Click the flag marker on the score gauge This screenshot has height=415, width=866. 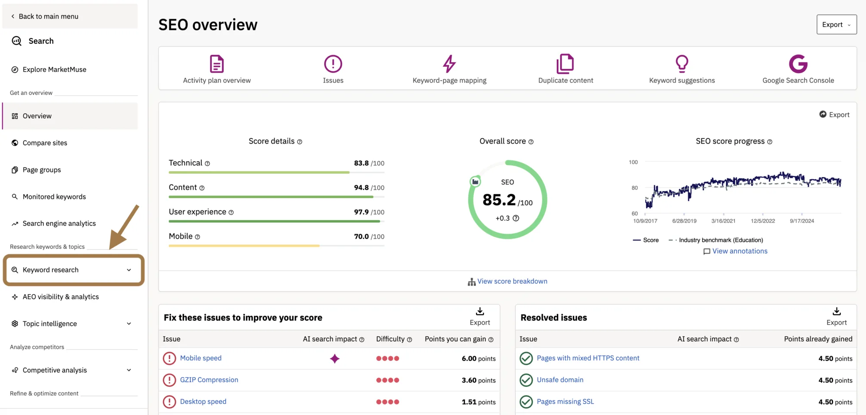(475, 182)
